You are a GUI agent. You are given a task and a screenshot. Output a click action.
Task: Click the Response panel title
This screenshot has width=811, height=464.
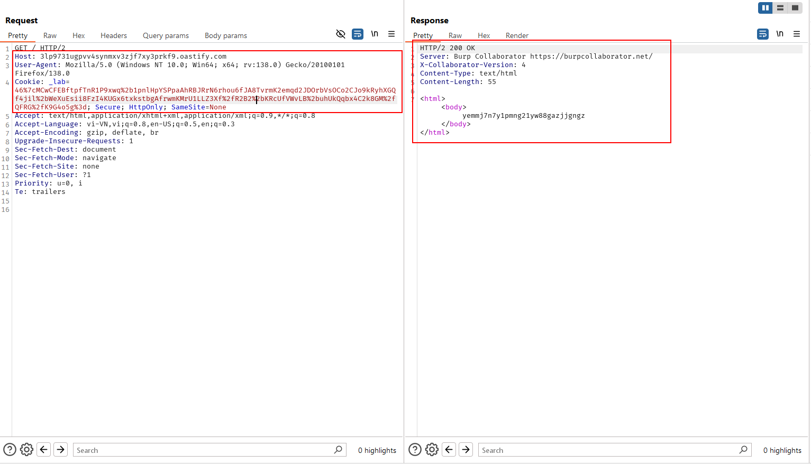(x=430, y=21)
